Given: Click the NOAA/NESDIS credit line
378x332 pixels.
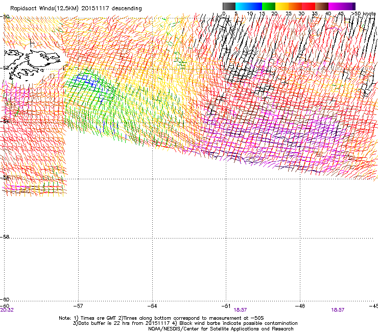Looking at the screenshot, I should pyautogui.click(x=221, y=329).
